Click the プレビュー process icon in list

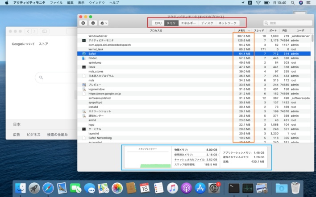84,85
